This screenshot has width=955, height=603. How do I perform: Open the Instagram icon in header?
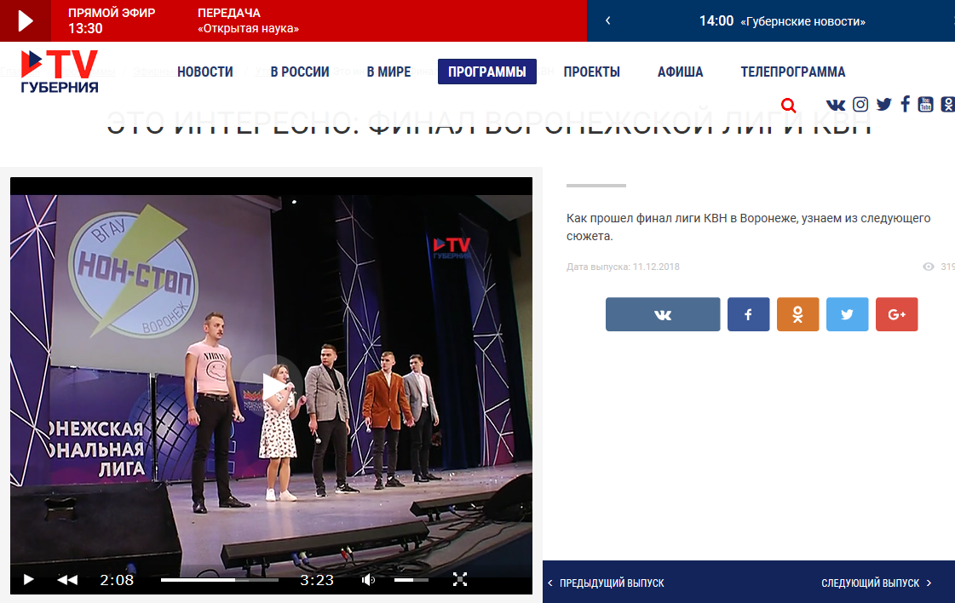point(860,105)
